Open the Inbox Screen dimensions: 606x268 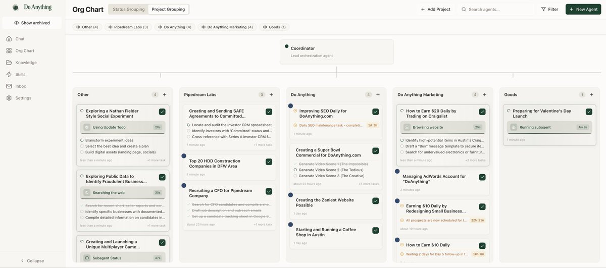(x=21, y=86)
